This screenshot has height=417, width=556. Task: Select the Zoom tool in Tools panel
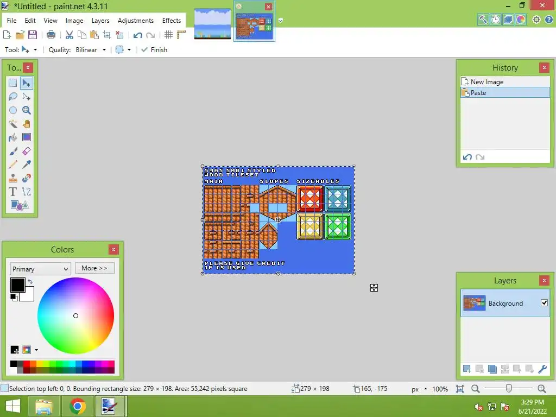(x=26, y=110)
